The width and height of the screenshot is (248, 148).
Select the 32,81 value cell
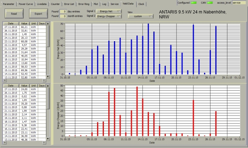click(x=24, y=31)
